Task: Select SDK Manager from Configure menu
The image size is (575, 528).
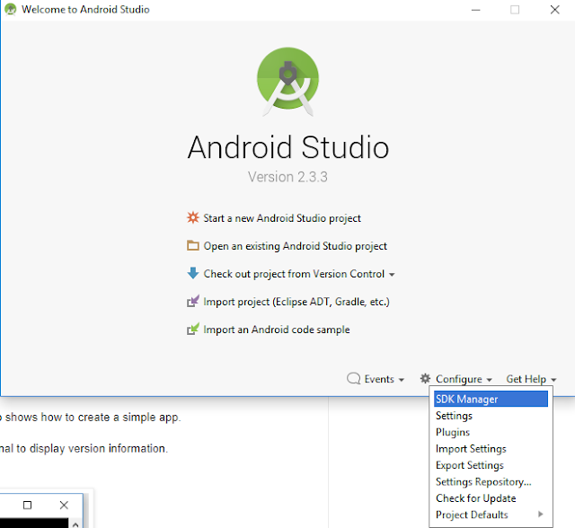Action: point(491,399)
